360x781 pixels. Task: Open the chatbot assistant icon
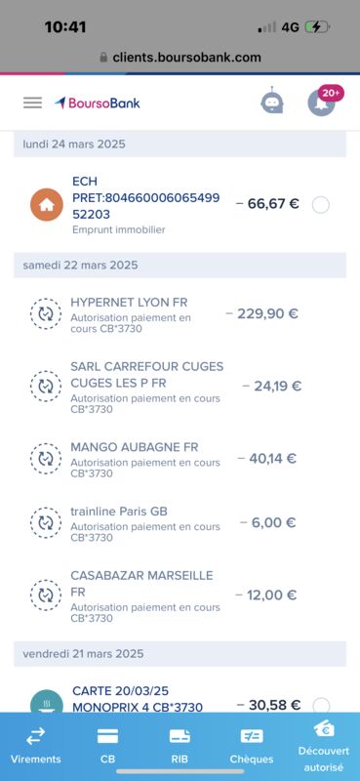[272, 103]
